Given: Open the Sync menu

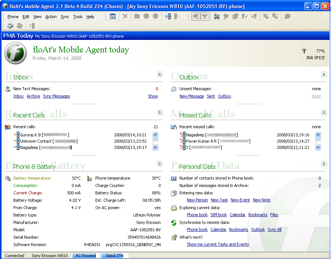Looking at the screenshot, I should coord(65,17).
